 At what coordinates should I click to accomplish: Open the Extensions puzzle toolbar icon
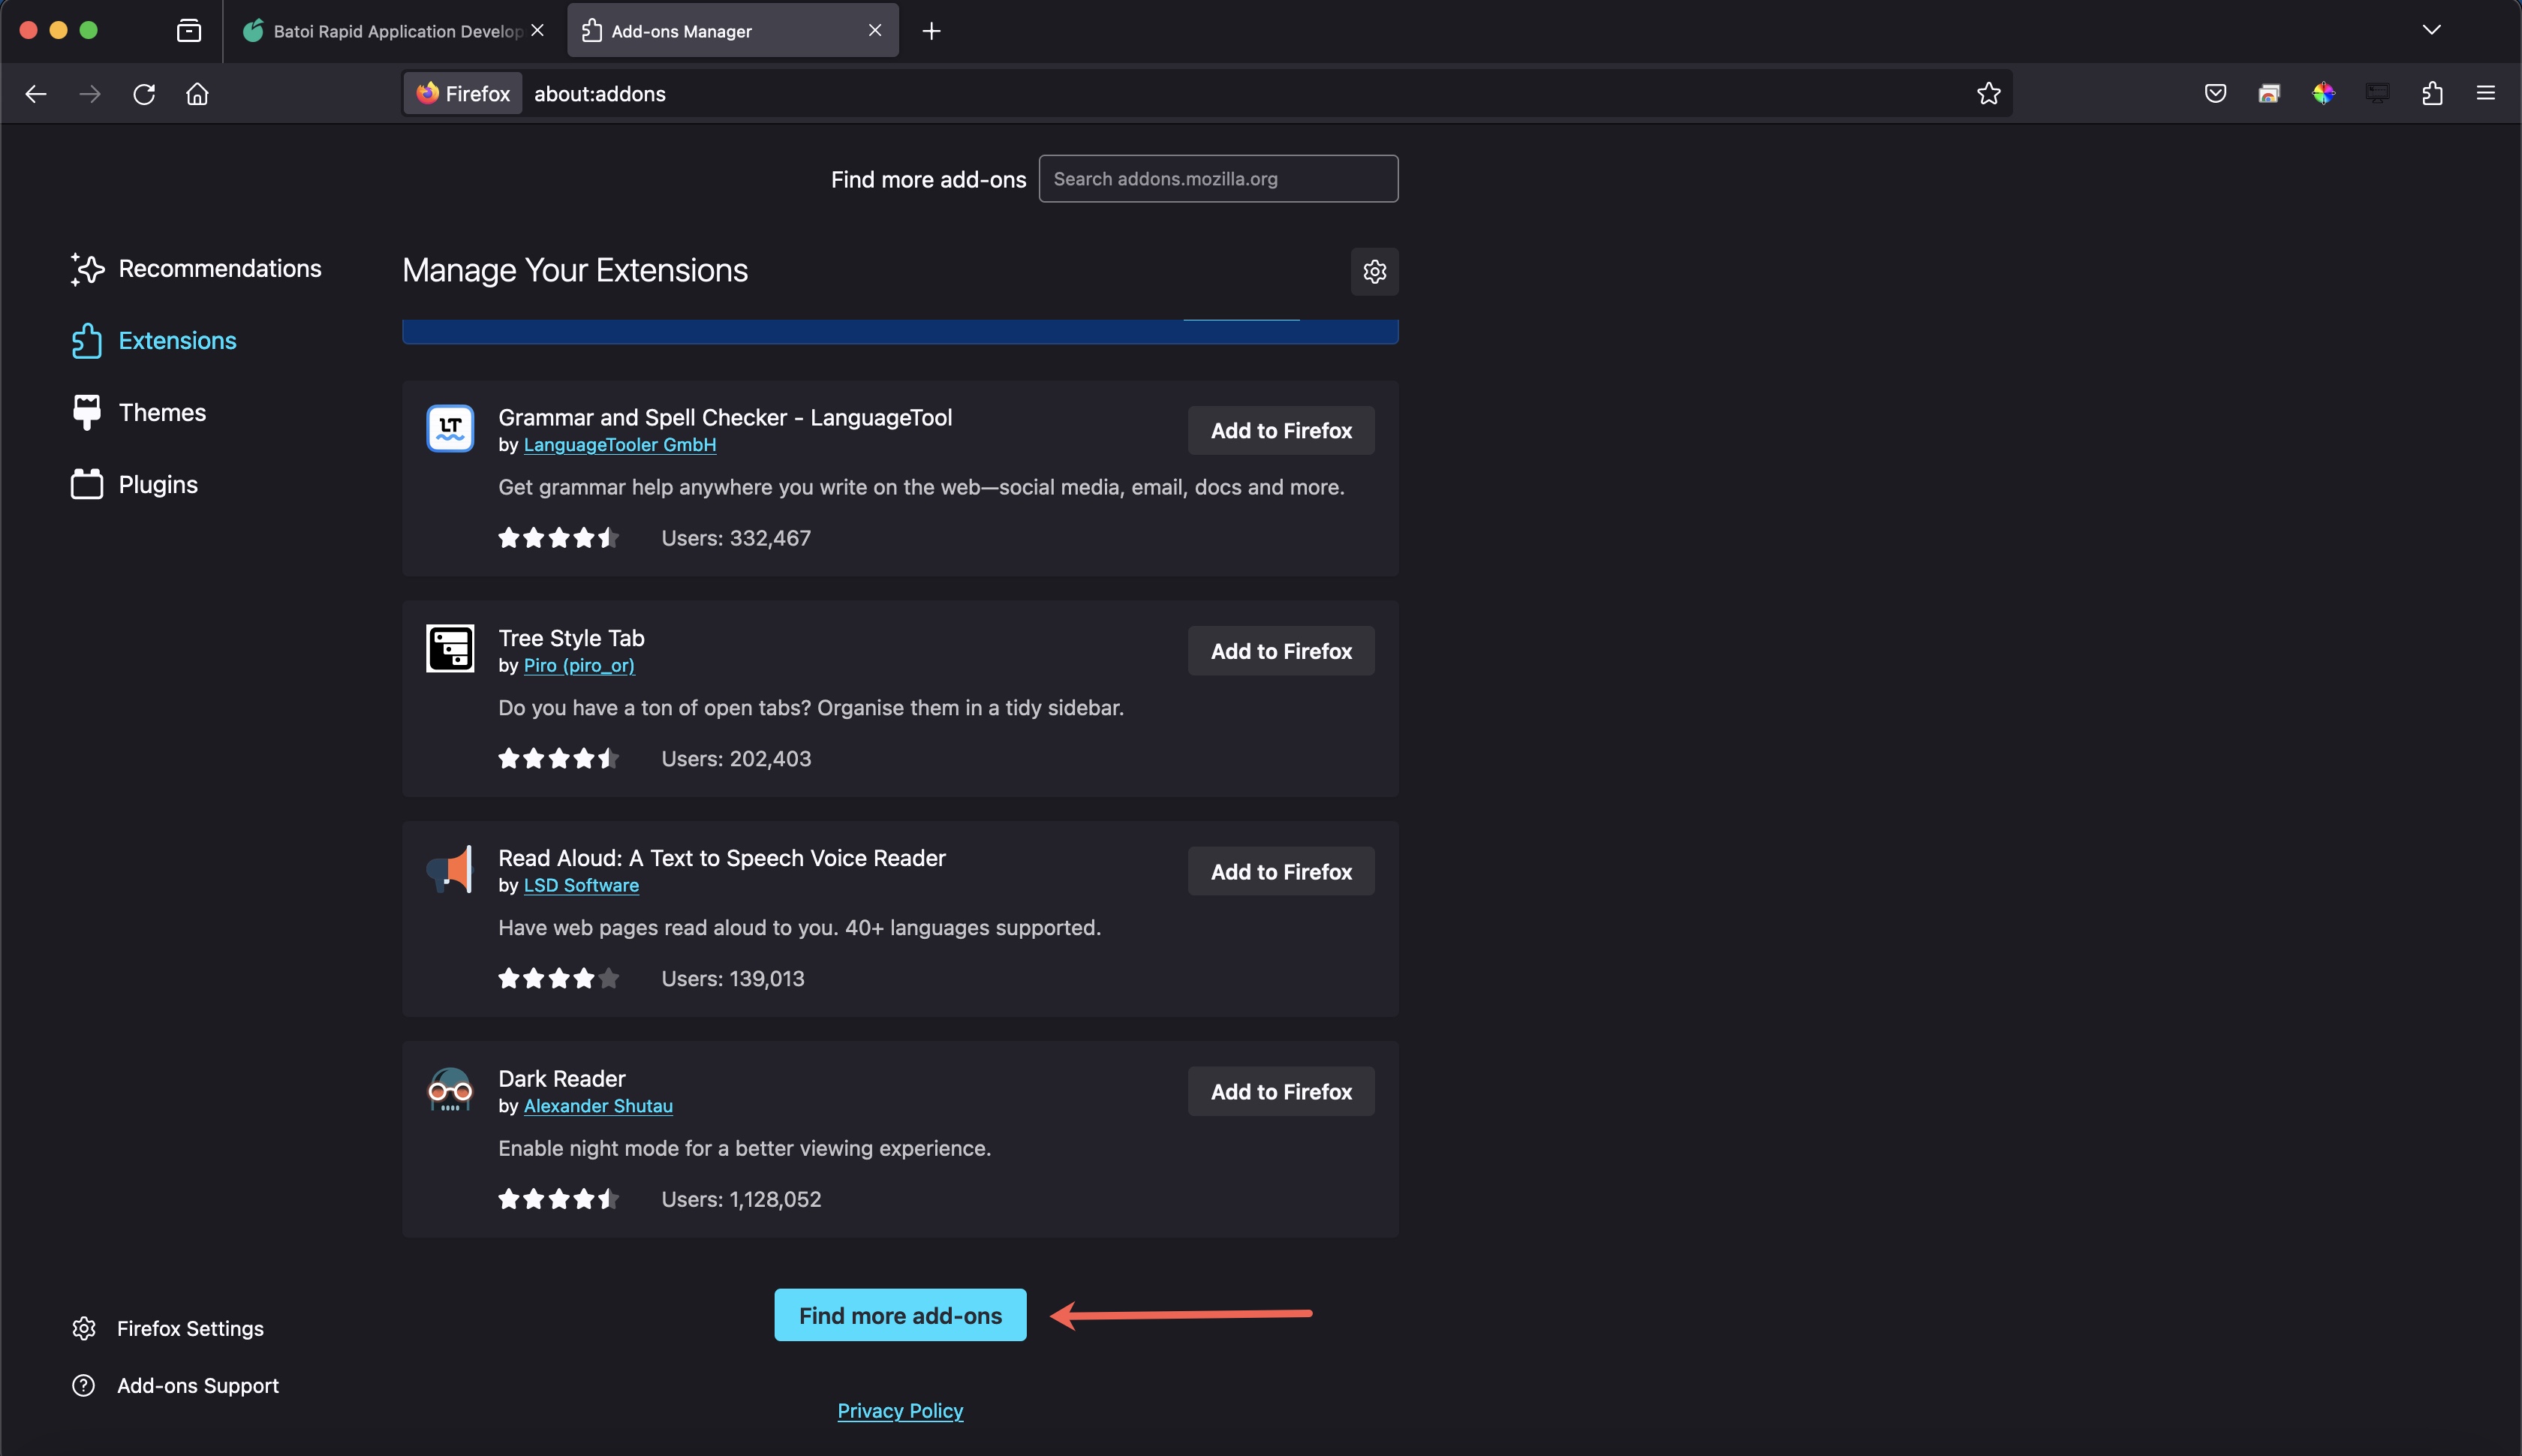pyautogui.click(x=2432, y=93)
